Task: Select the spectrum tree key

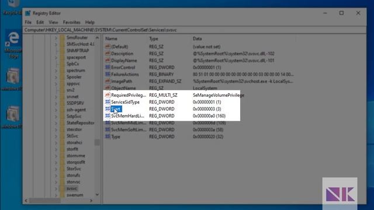Action: [76, 71]
